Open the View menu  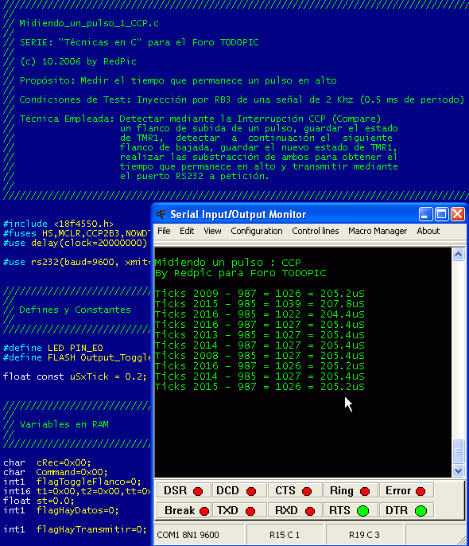[x=212, y=231]
